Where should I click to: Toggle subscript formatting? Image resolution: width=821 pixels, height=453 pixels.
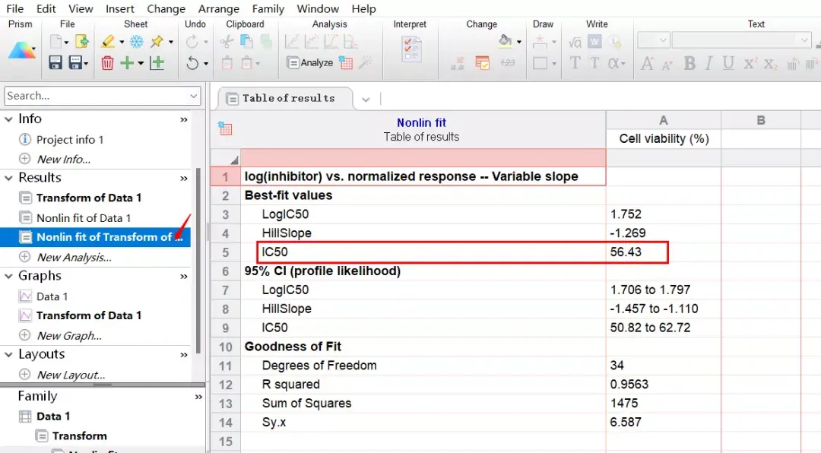click(769, 63)
